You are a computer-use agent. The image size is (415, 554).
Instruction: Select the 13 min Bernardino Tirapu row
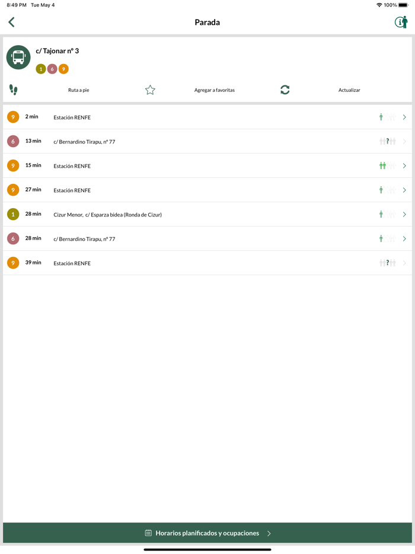point(178,142)
